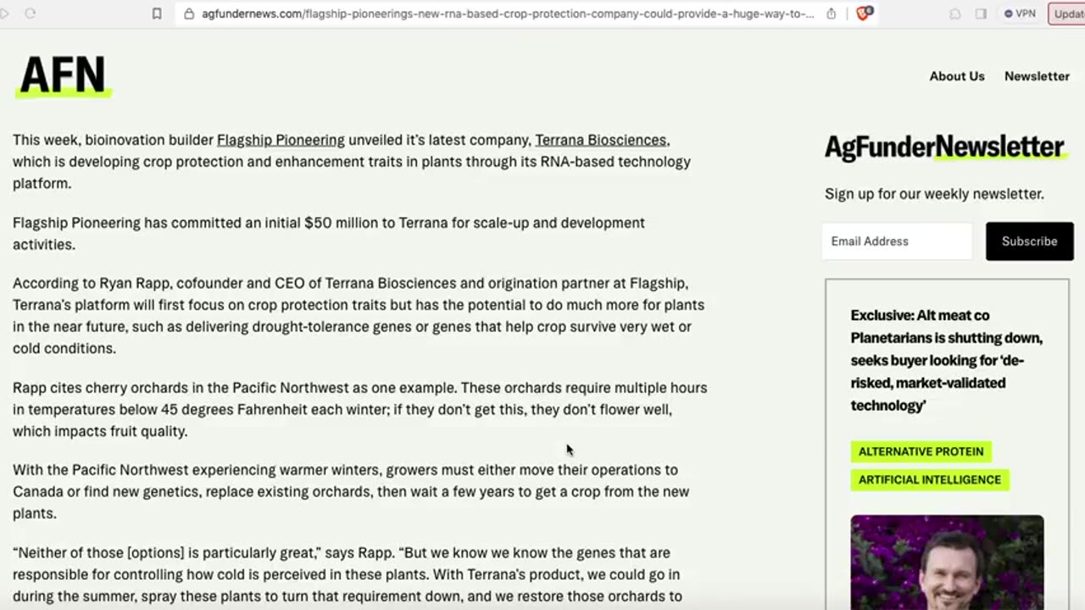Click the AgFunderNewsletter heading
1085x610 pixels.
click(944, 147)
